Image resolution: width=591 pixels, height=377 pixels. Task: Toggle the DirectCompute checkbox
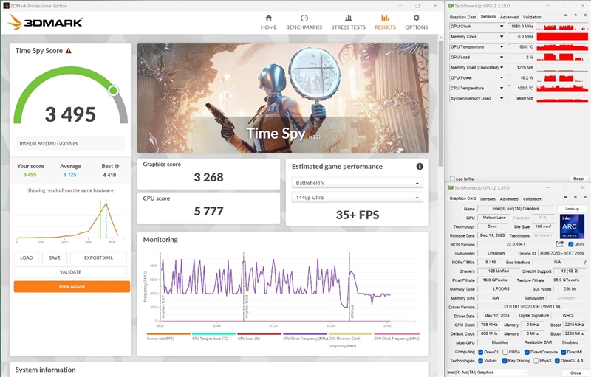tap(527, 352)
